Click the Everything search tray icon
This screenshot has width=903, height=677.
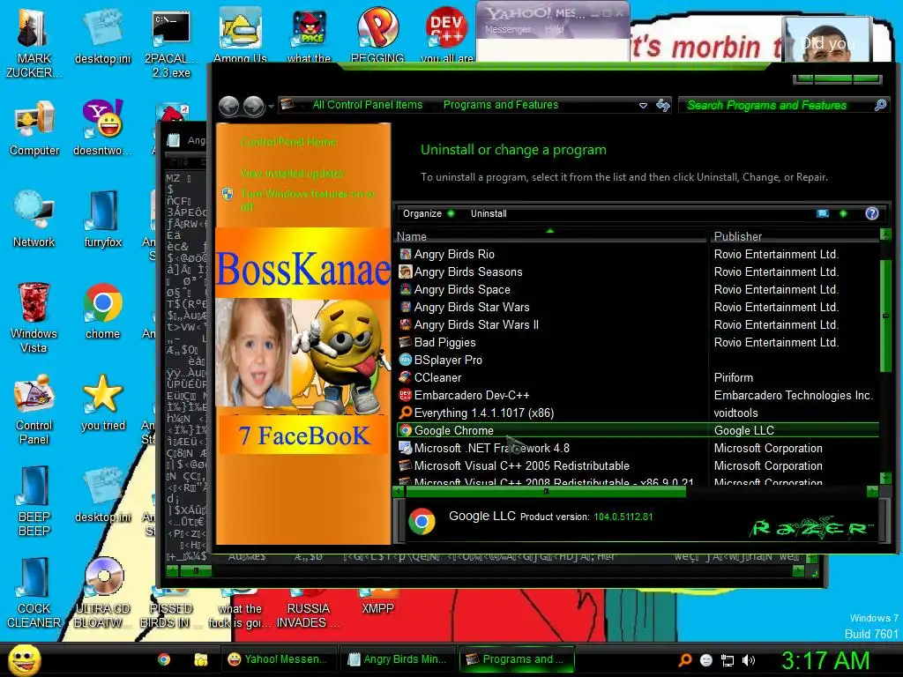[684, 660]
